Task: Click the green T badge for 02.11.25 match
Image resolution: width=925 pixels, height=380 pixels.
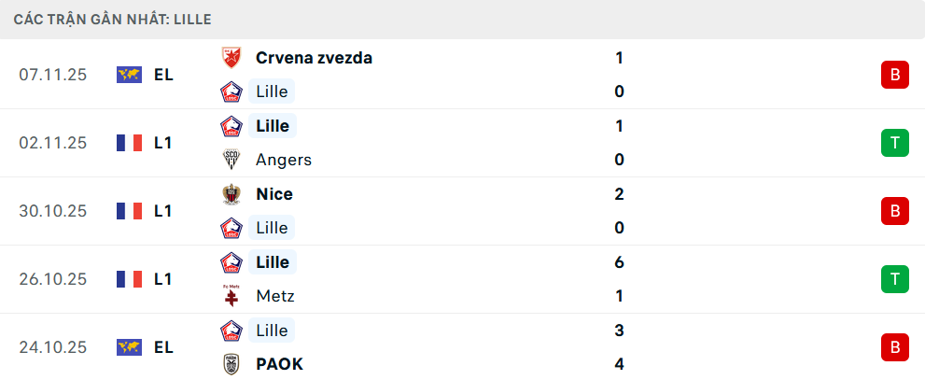Action: click(x=894, y=143)
